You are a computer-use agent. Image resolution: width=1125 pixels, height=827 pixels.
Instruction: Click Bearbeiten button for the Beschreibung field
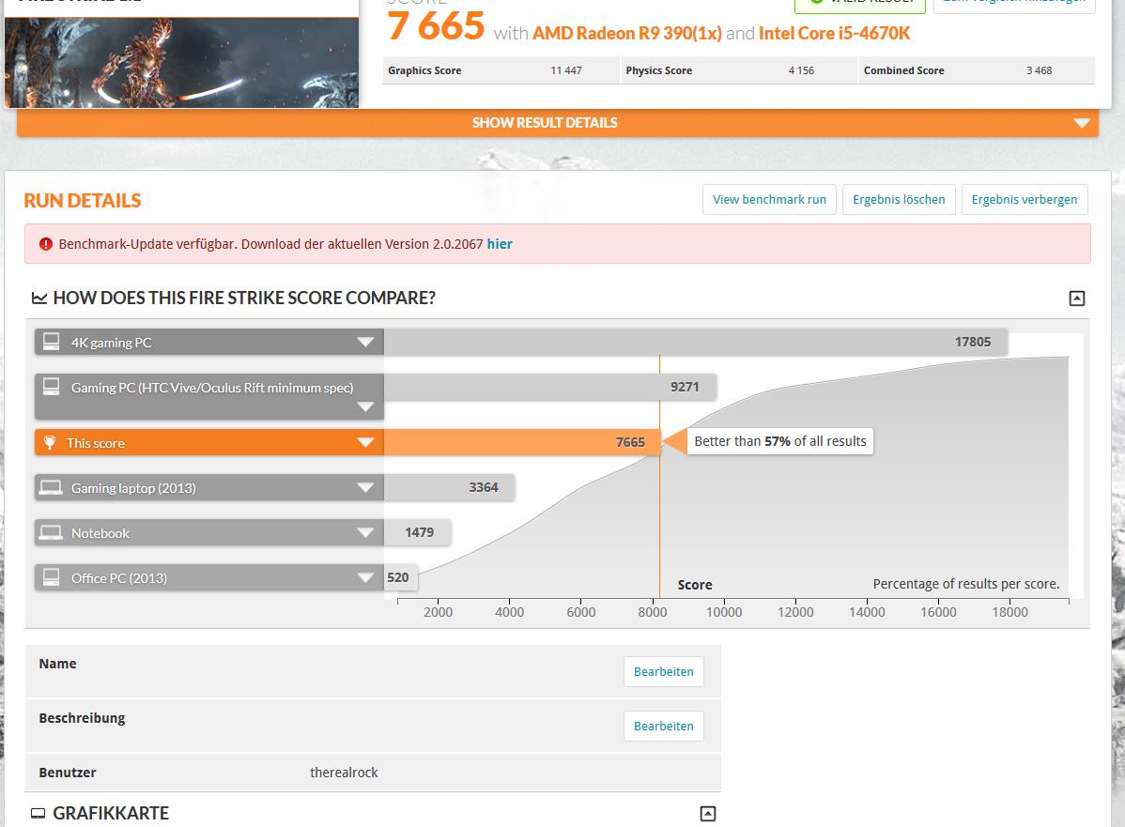click(664, 726)
